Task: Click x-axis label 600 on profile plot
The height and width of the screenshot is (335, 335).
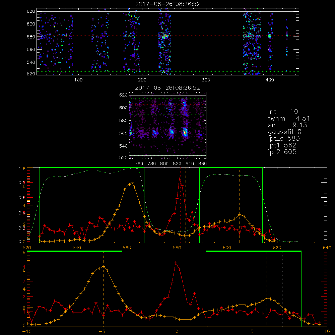Action: pos(227,248)
